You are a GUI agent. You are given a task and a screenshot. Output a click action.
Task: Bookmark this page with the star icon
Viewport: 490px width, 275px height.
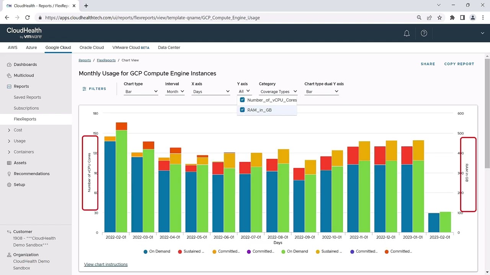click(439, 18)
